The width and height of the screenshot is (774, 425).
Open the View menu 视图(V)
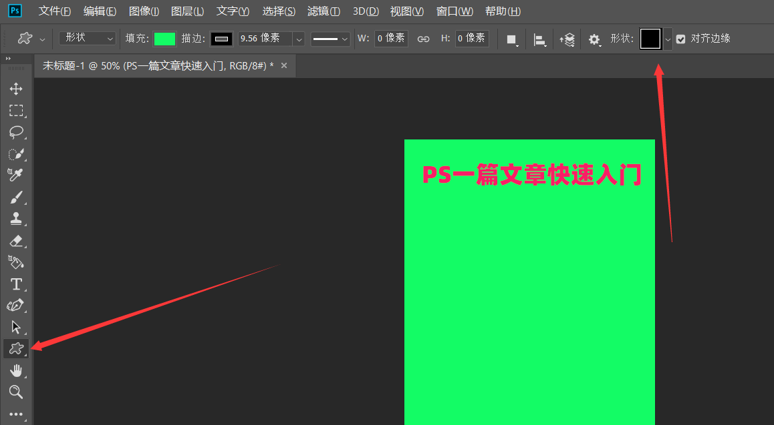coord(407,11)
